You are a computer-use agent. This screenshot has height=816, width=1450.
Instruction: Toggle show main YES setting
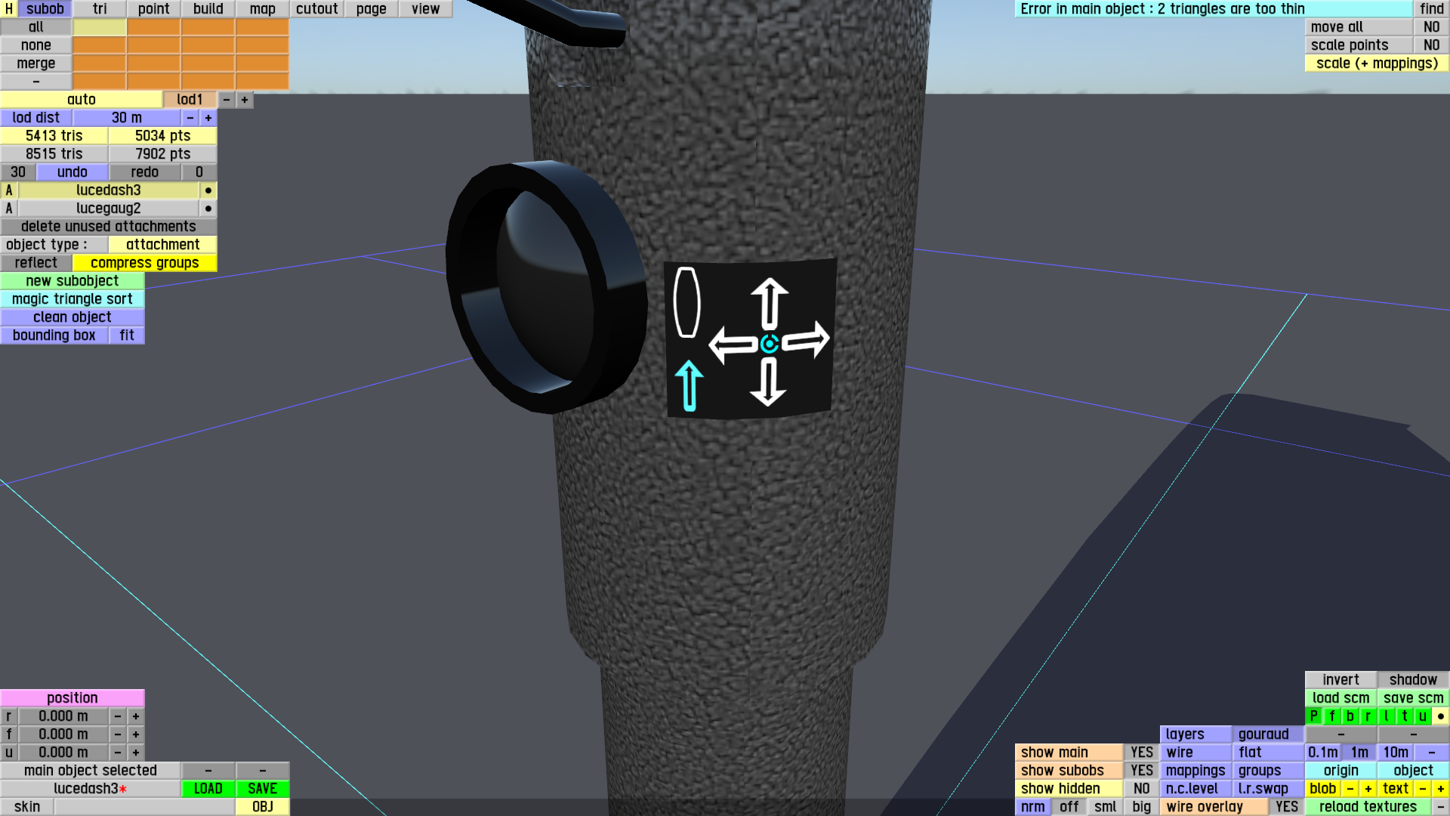[x=1141, y=753]
